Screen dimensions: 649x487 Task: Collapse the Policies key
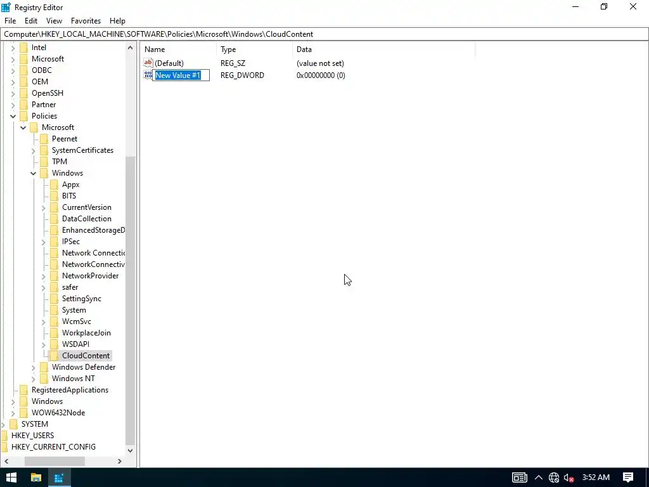coord(13,117)
